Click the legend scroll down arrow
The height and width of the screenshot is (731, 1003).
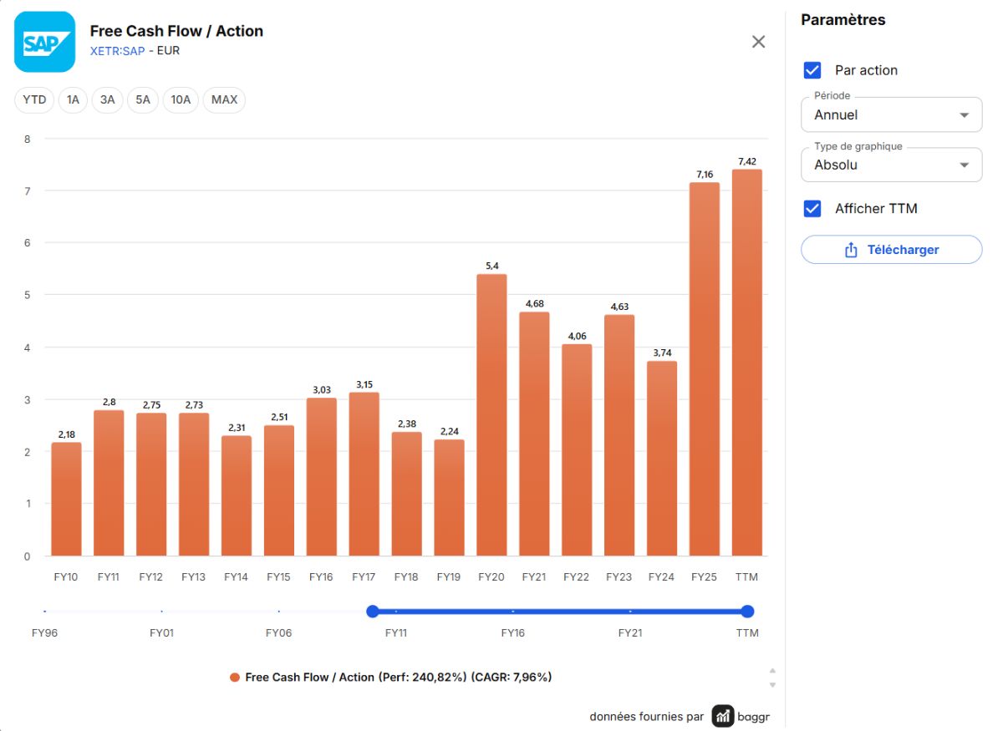click(772, 685)
